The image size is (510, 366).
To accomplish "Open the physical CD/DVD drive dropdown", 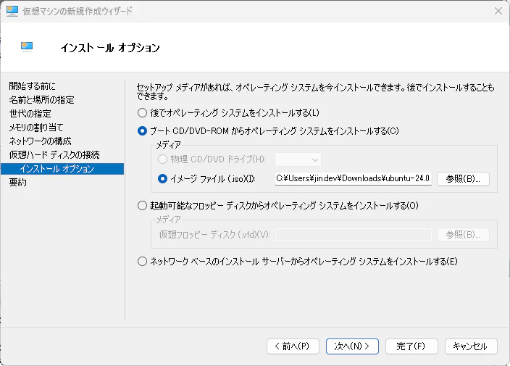I will [298, 159].
